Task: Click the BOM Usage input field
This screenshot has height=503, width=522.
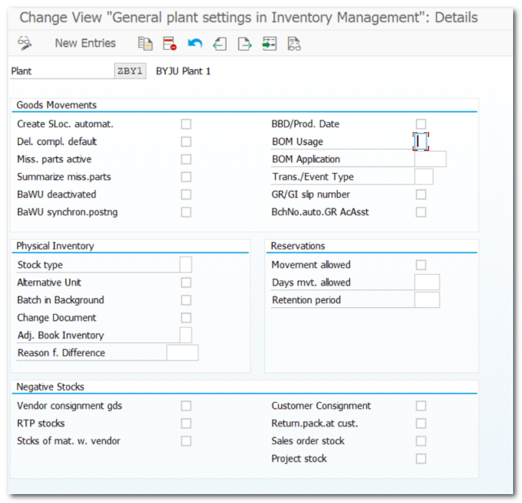Action: coord(421,142)
